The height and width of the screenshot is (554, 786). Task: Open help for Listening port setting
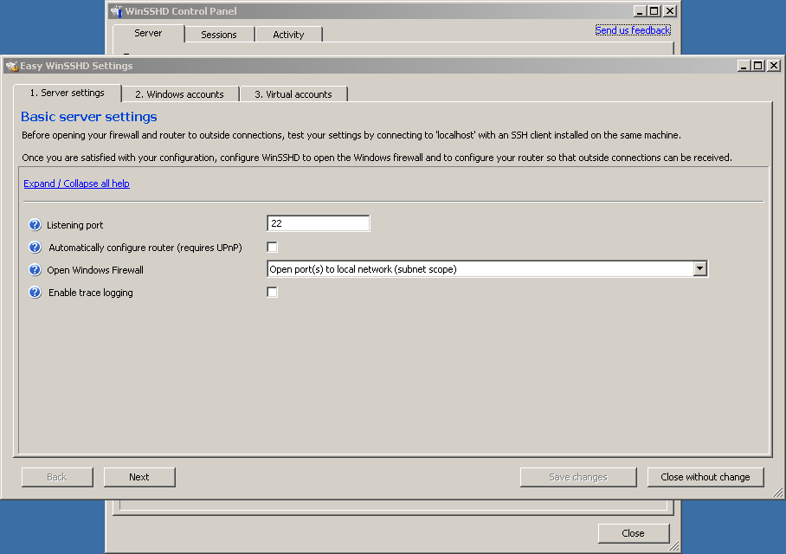click(x=35, y=224)
